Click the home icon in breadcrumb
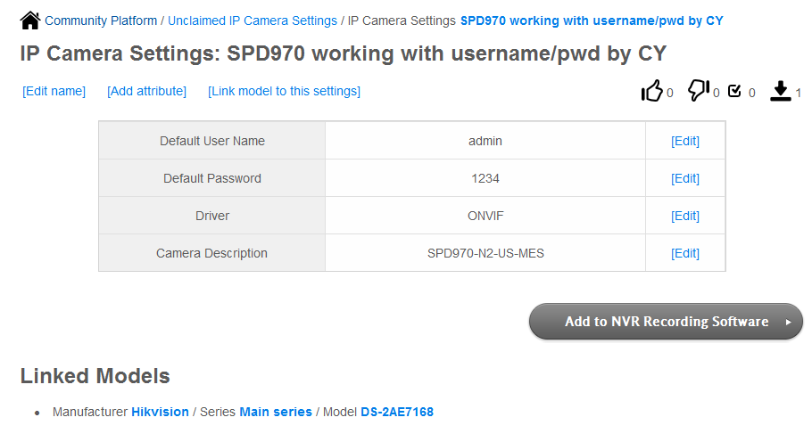Screen dimensions: 812x442 [30, 20]
